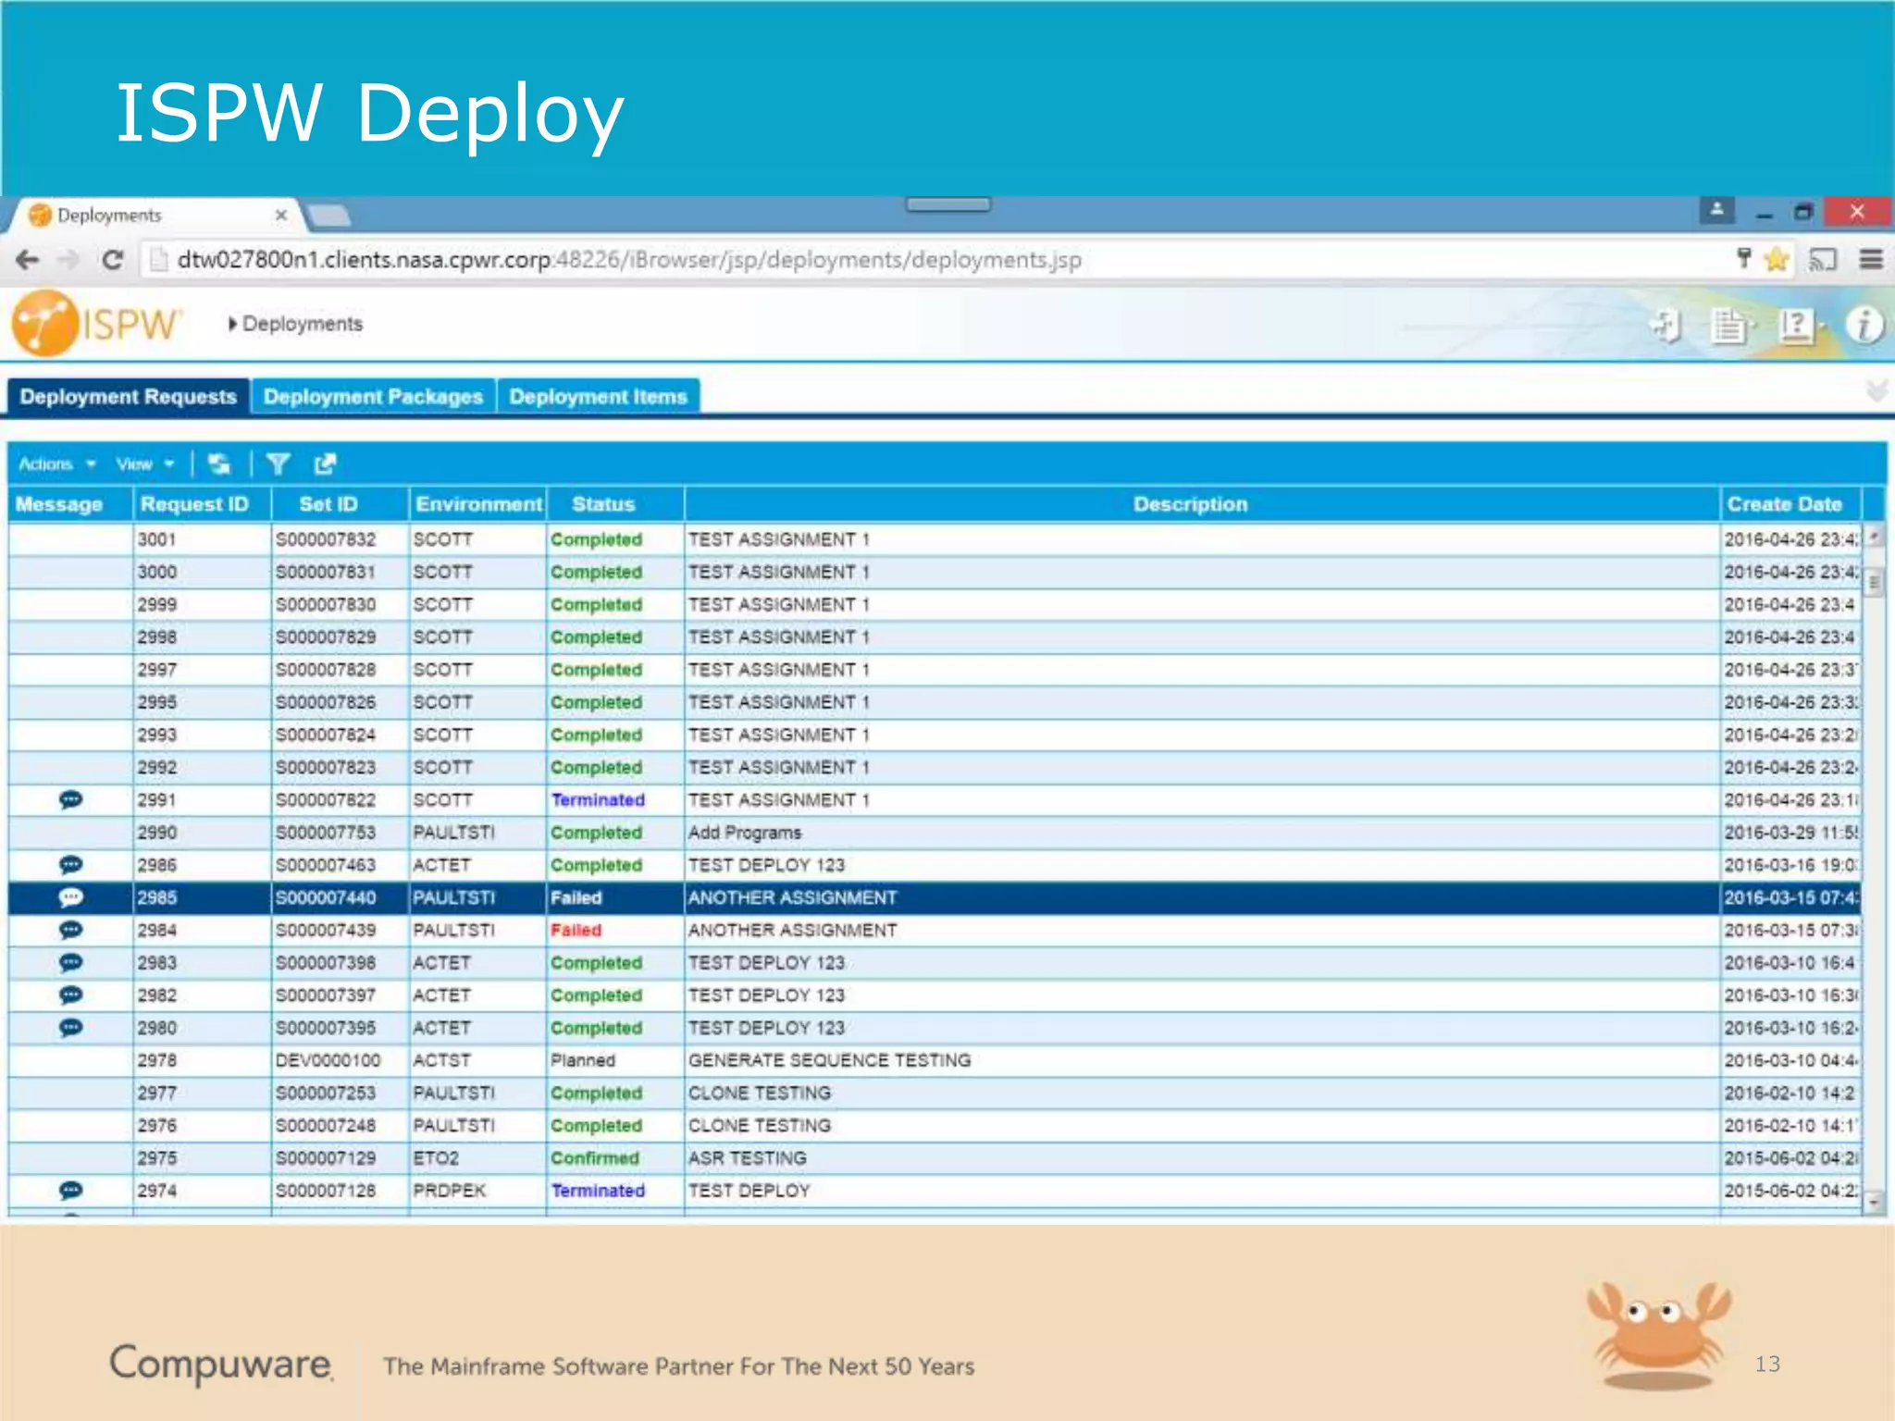Reload the deployments page
Viewport: 1895px width, 1421px height.
pyautogui.click(x=112, y=260)
